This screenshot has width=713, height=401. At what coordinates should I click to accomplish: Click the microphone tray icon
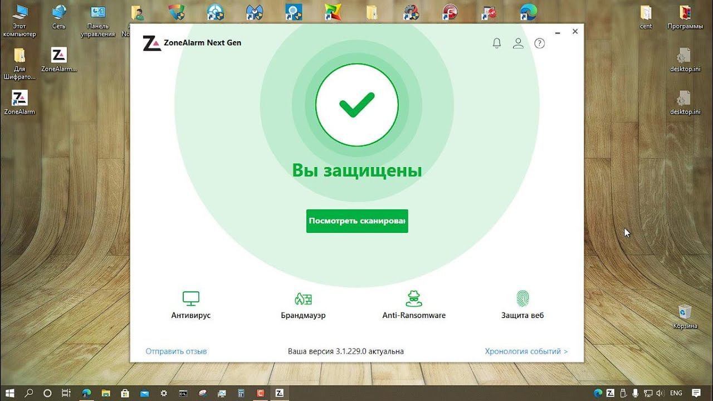[635, 393]
